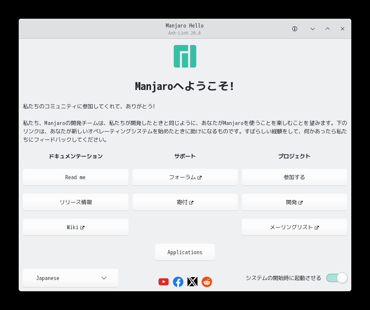Open the Wiki external link
The image size is (370, 310).
click(x=76, y=227)
